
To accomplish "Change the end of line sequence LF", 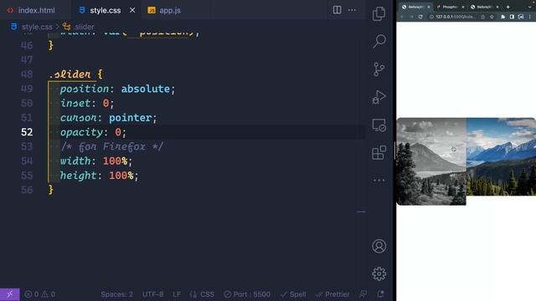I will (177, 294).
